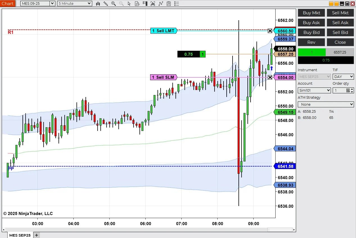Click the bar type chart icon
The image size is (356, 238).
98,4
